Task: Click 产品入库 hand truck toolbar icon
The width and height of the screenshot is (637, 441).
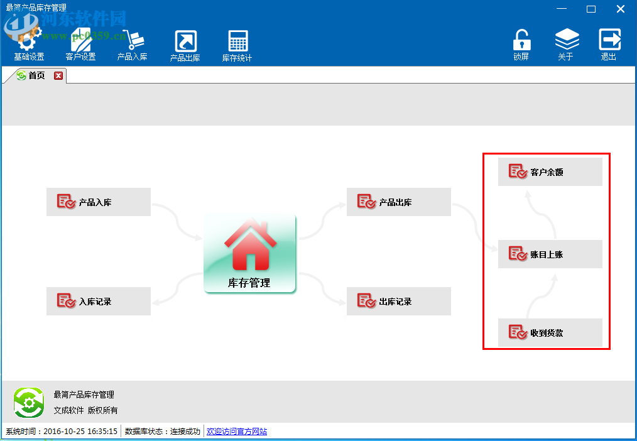Action: coord(133,45)
